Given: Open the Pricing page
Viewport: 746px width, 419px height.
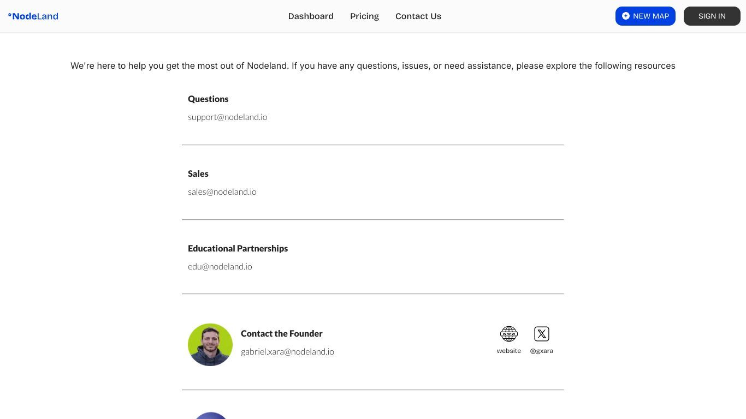Looking at the screenshot, I should (x=365, y=16).
